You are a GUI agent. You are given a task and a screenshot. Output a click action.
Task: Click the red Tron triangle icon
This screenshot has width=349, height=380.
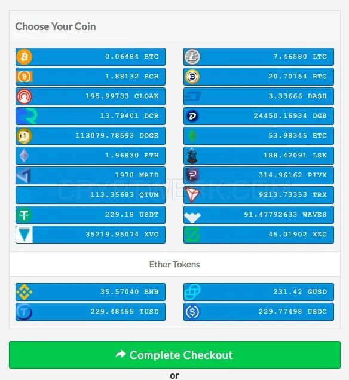192,194
